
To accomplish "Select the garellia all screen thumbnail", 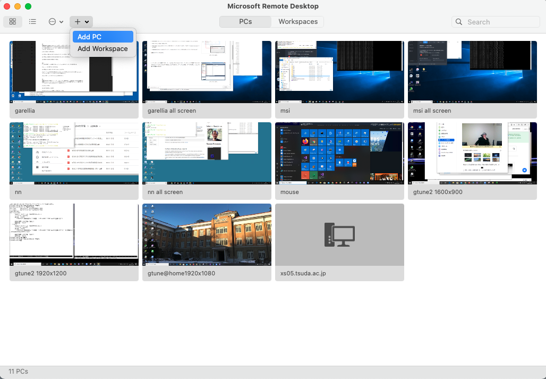I will click(207, 72).
